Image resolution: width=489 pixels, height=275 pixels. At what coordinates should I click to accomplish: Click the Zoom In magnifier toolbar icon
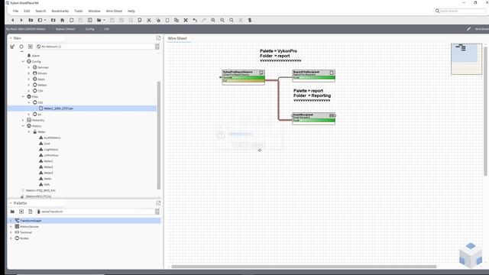(x=213, y=20)
